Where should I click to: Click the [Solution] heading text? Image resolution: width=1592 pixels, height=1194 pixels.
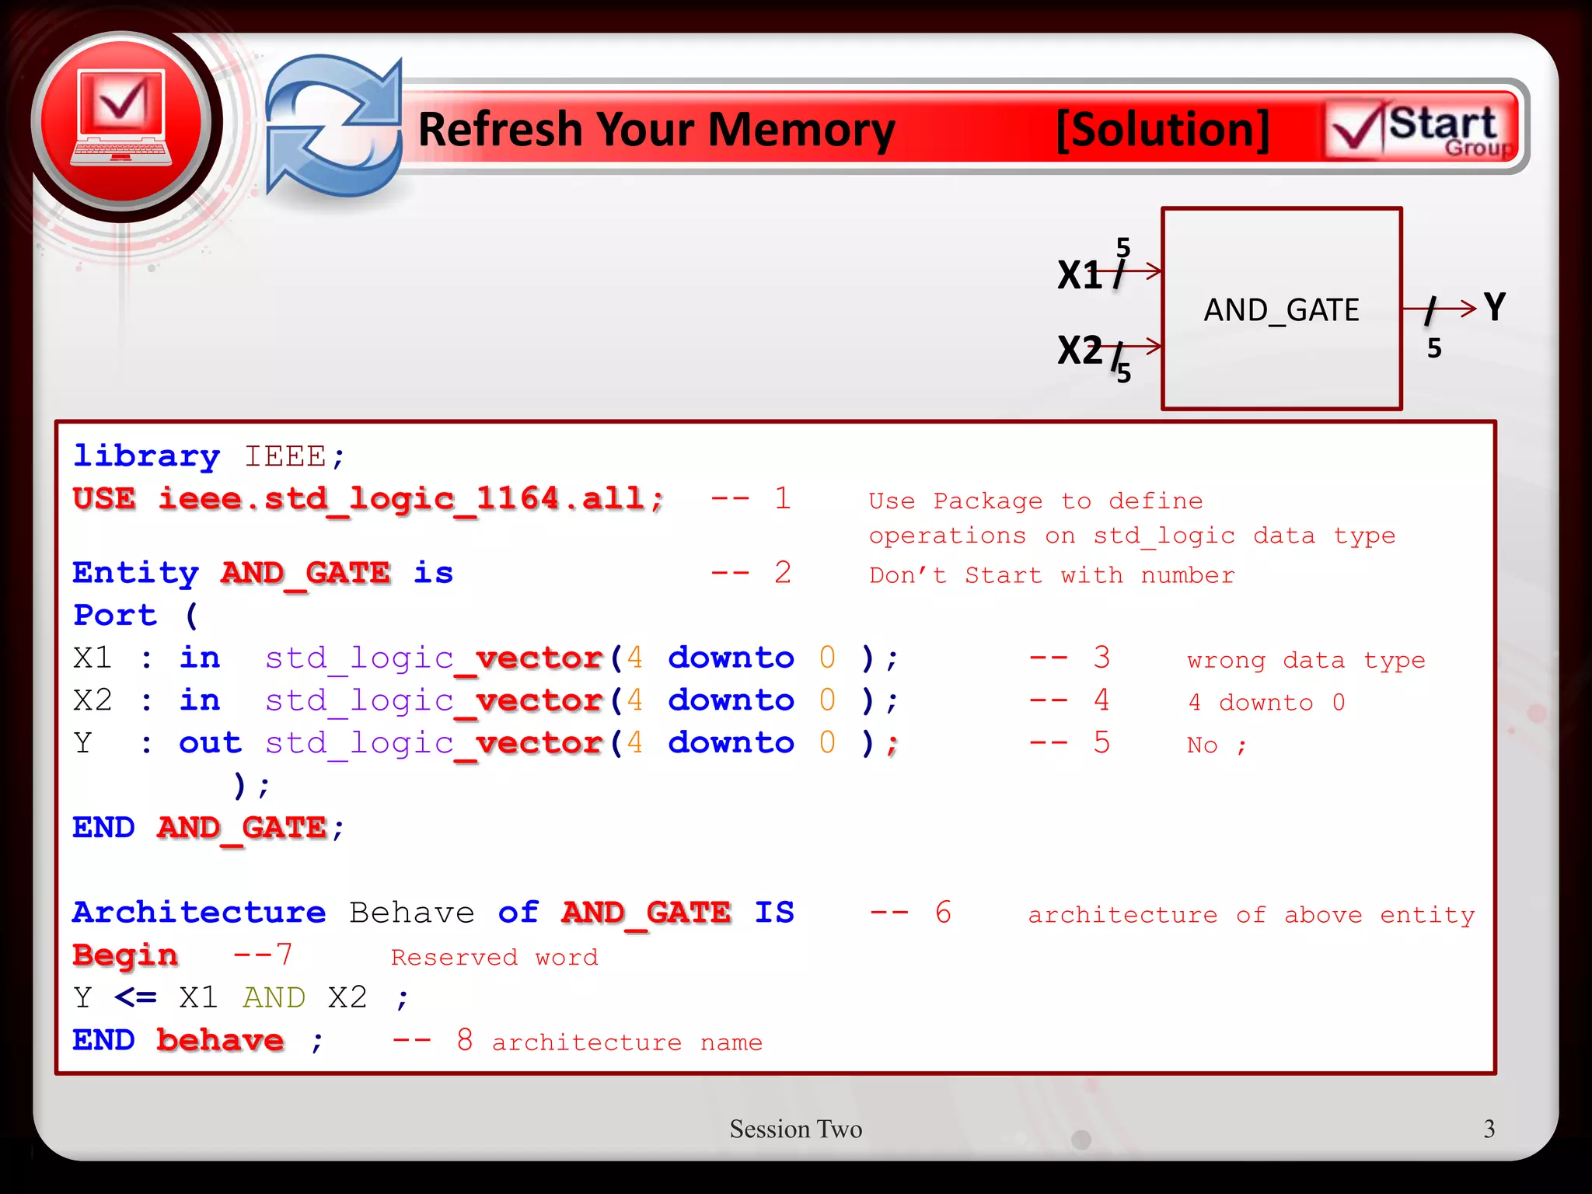[1162, 129]
